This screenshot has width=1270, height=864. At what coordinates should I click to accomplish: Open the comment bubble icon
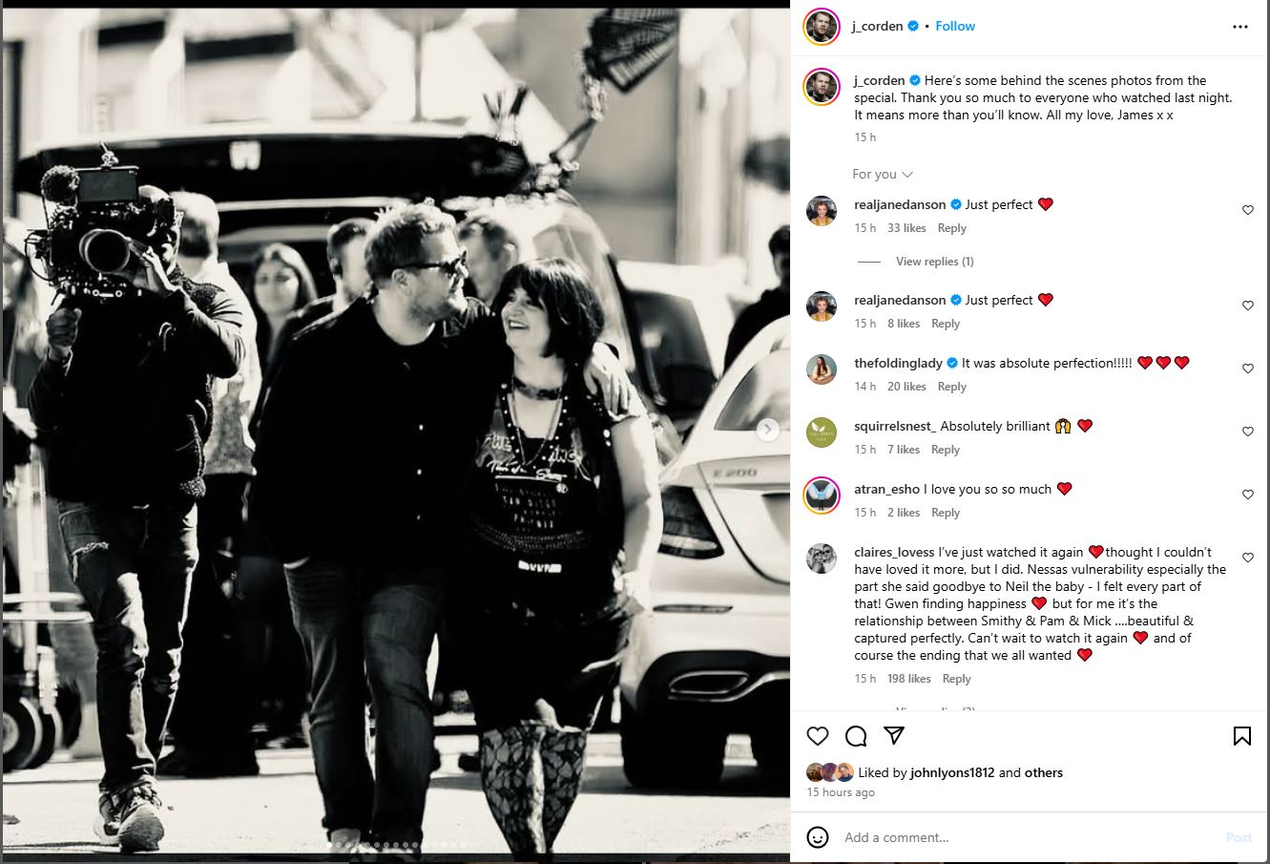tap(856, 736)
